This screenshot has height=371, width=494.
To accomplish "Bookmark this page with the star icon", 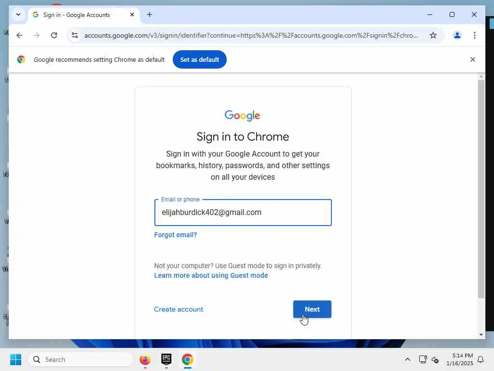I will pos(433,35).
